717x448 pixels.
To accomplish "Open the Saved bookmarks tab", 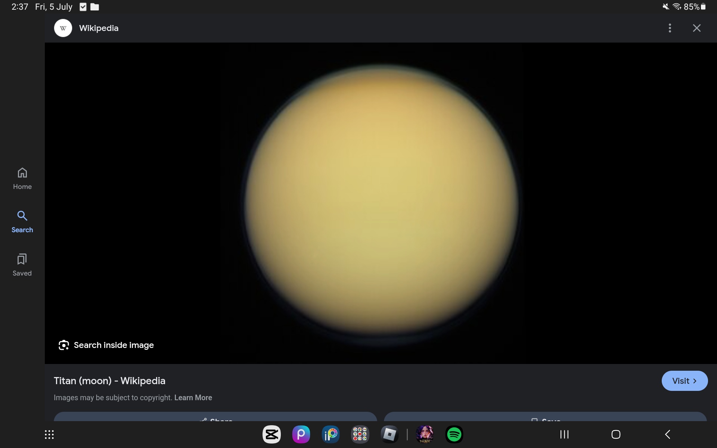I will (x=22, y=265).
